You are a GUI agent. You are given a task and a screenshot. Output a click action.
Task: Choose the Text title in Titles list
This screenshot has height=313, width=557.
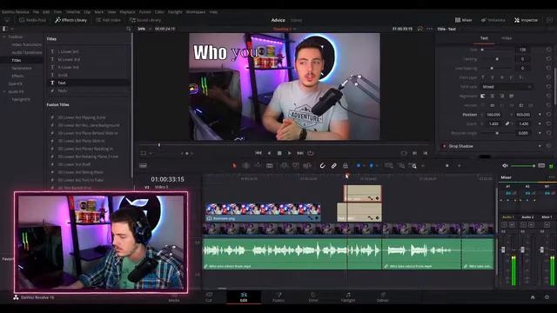point(62,83)
